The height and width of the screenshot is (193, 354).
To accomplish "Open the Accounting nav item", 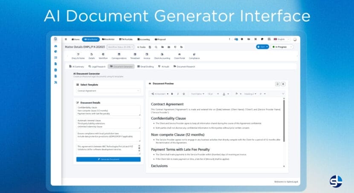I will [144, 39].
